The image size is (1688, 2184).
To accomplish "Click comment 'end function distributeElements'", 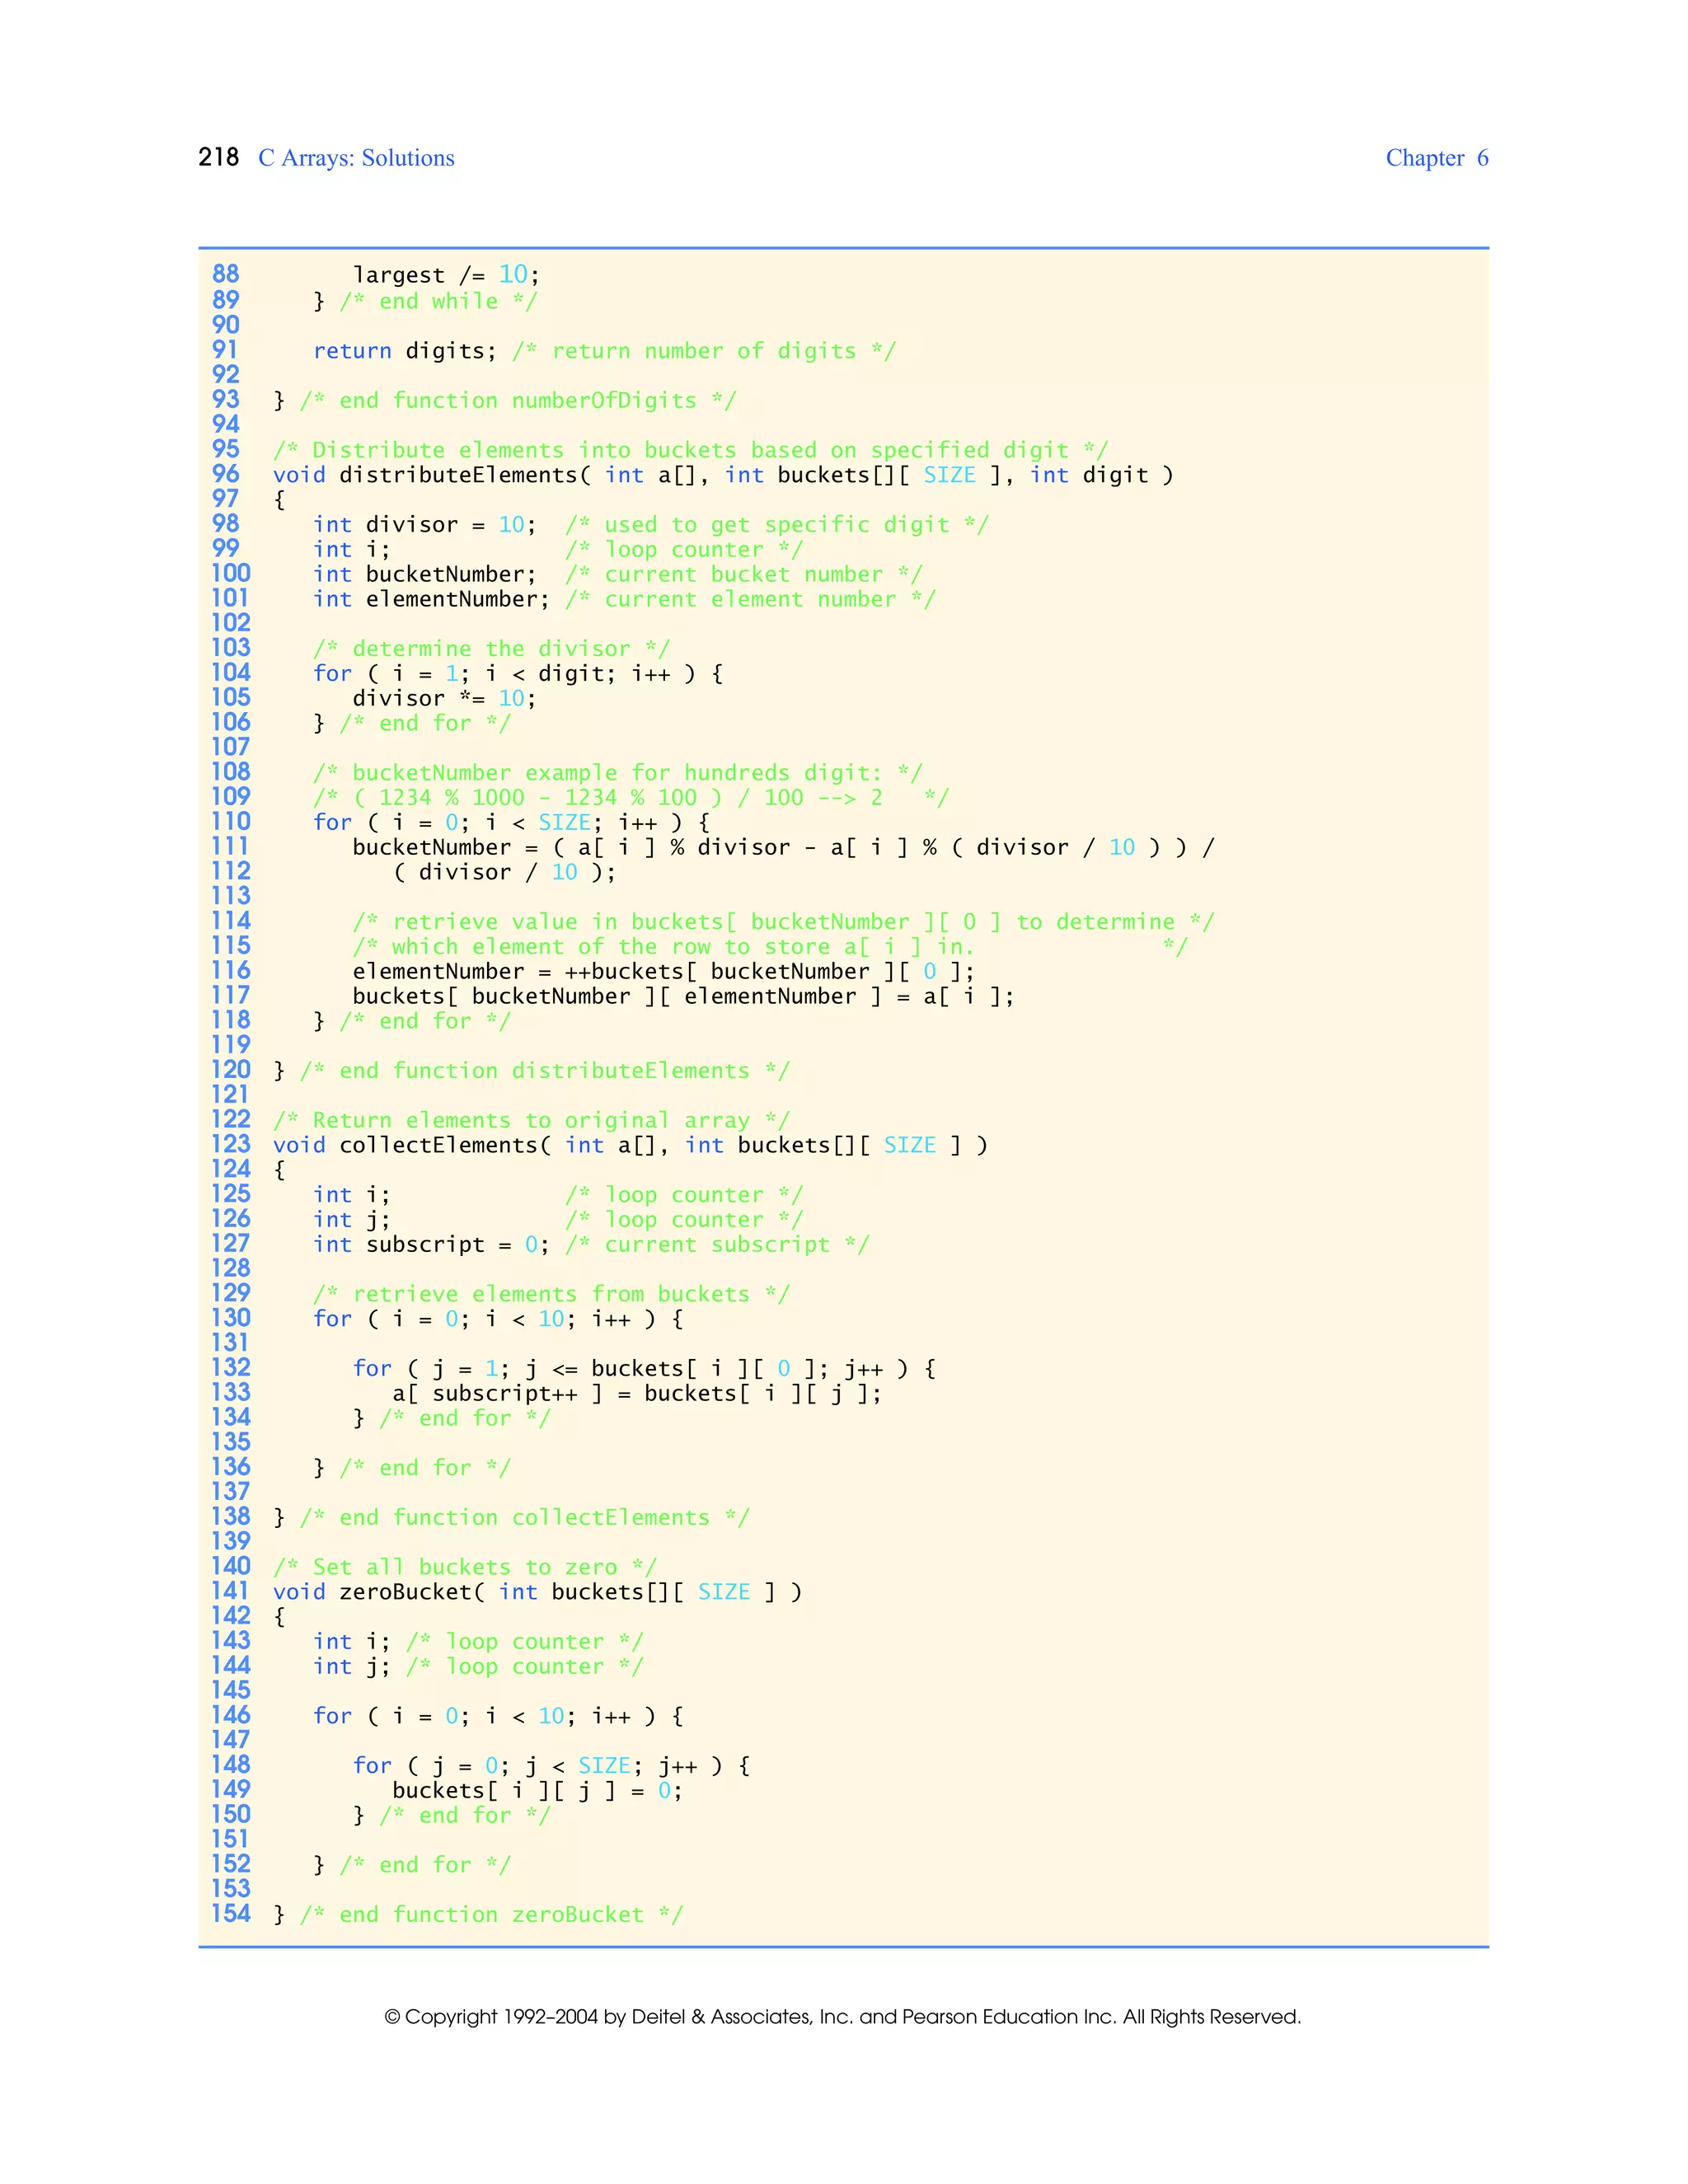I will tap(545, 1071).
